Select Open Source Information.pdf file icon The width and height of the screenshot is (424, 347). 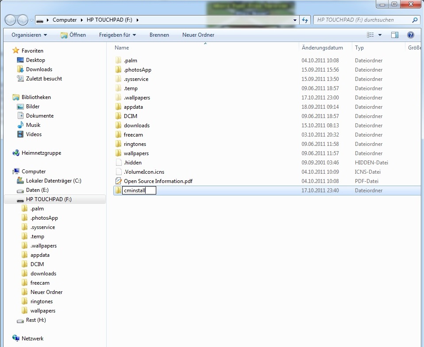pos(119,181)
